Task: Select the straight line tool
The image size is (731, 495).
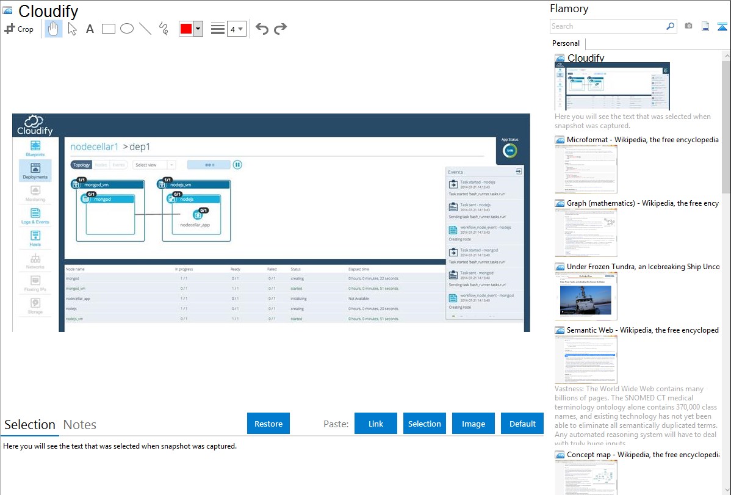Action: point(145,29)
